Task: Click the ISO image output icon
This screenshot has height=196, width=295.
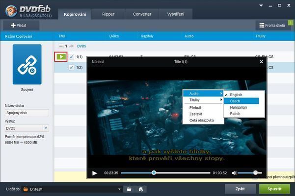Action: [x=140, y=189]
